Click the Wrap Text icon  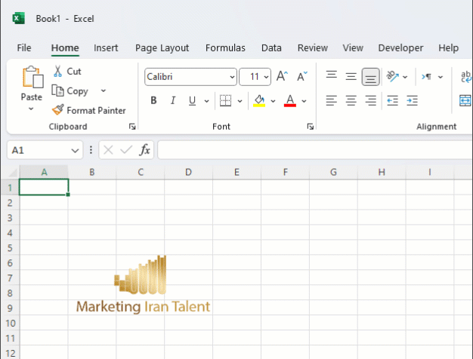[466, 76]
